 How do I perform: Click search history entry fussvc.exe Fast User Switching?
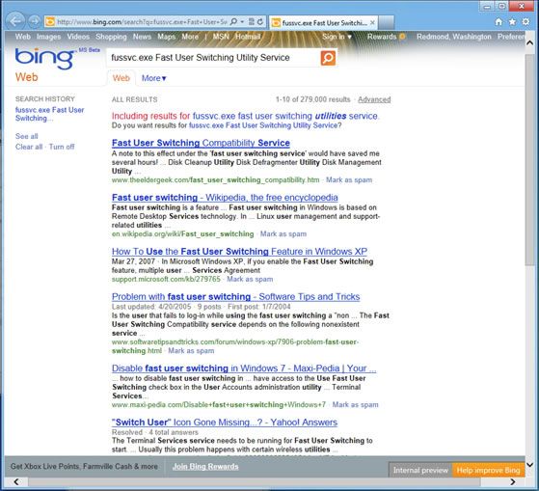click(49, 114)
